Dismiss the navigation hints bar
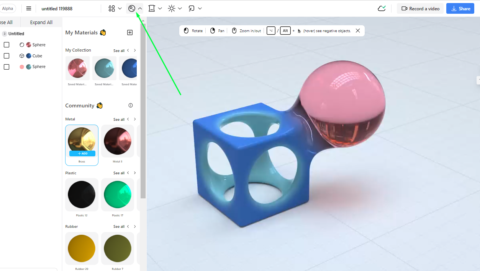The height and width of the screenshot is (271, 480). pos(358,31)
